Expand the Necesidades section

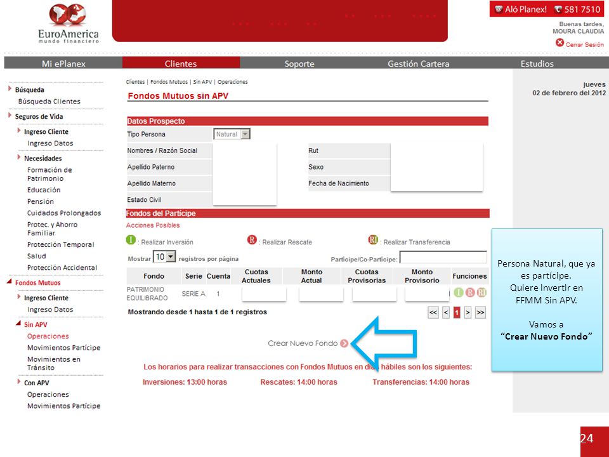pyautogui.click(x=18, y=157)
